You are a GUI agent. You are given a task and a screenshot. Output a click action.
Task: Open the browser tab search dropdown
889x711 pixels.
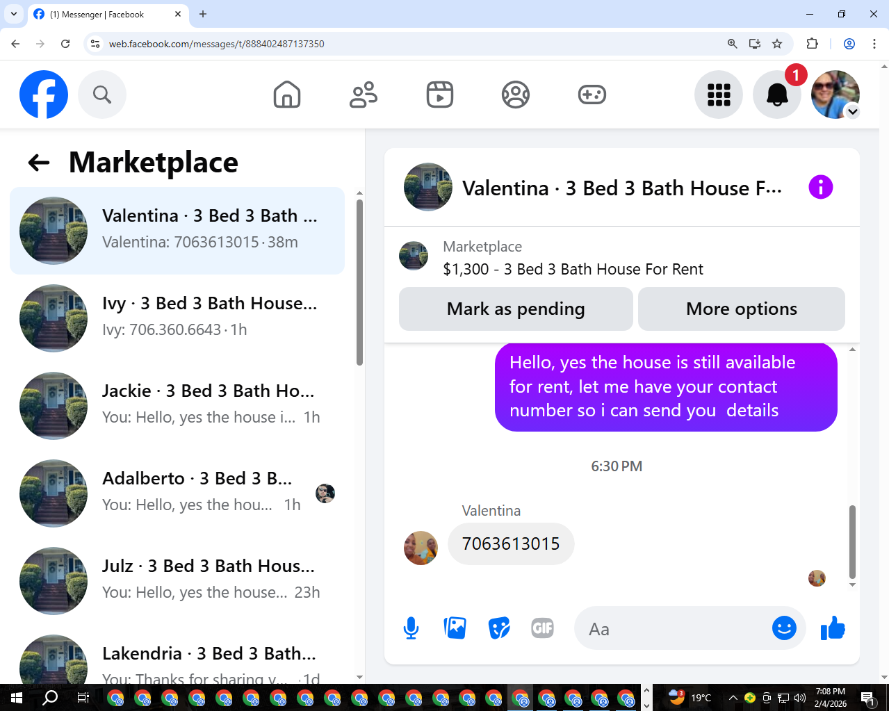click(x=14, y=14)
